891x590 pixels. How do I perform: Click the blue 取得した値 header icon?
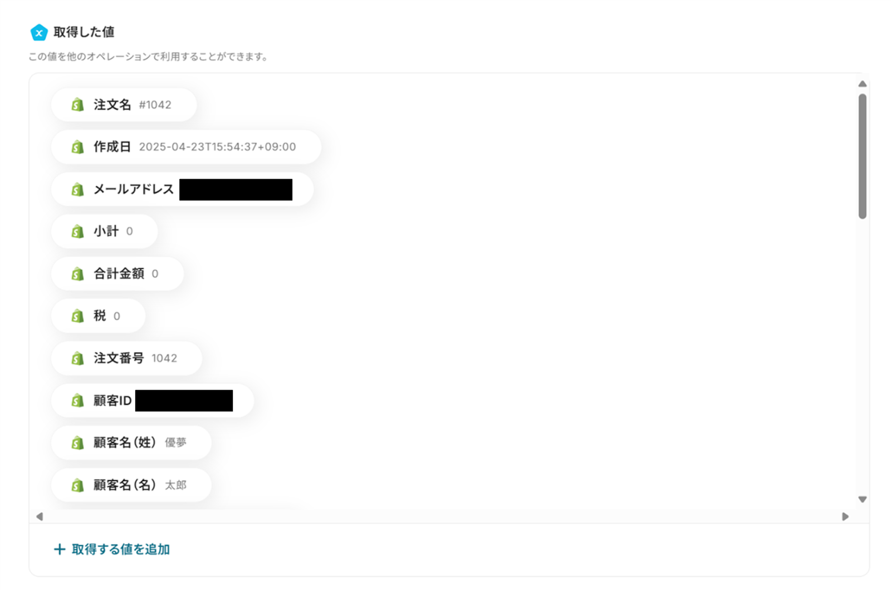click(39, 32)
